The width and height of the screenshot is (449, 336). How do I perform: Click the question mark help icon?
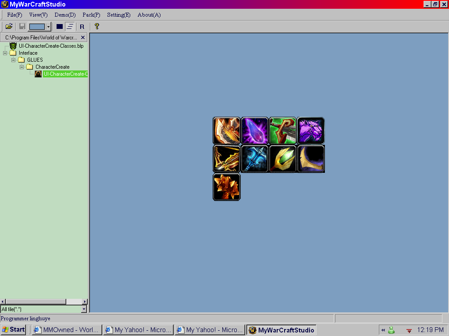point(97,26)
